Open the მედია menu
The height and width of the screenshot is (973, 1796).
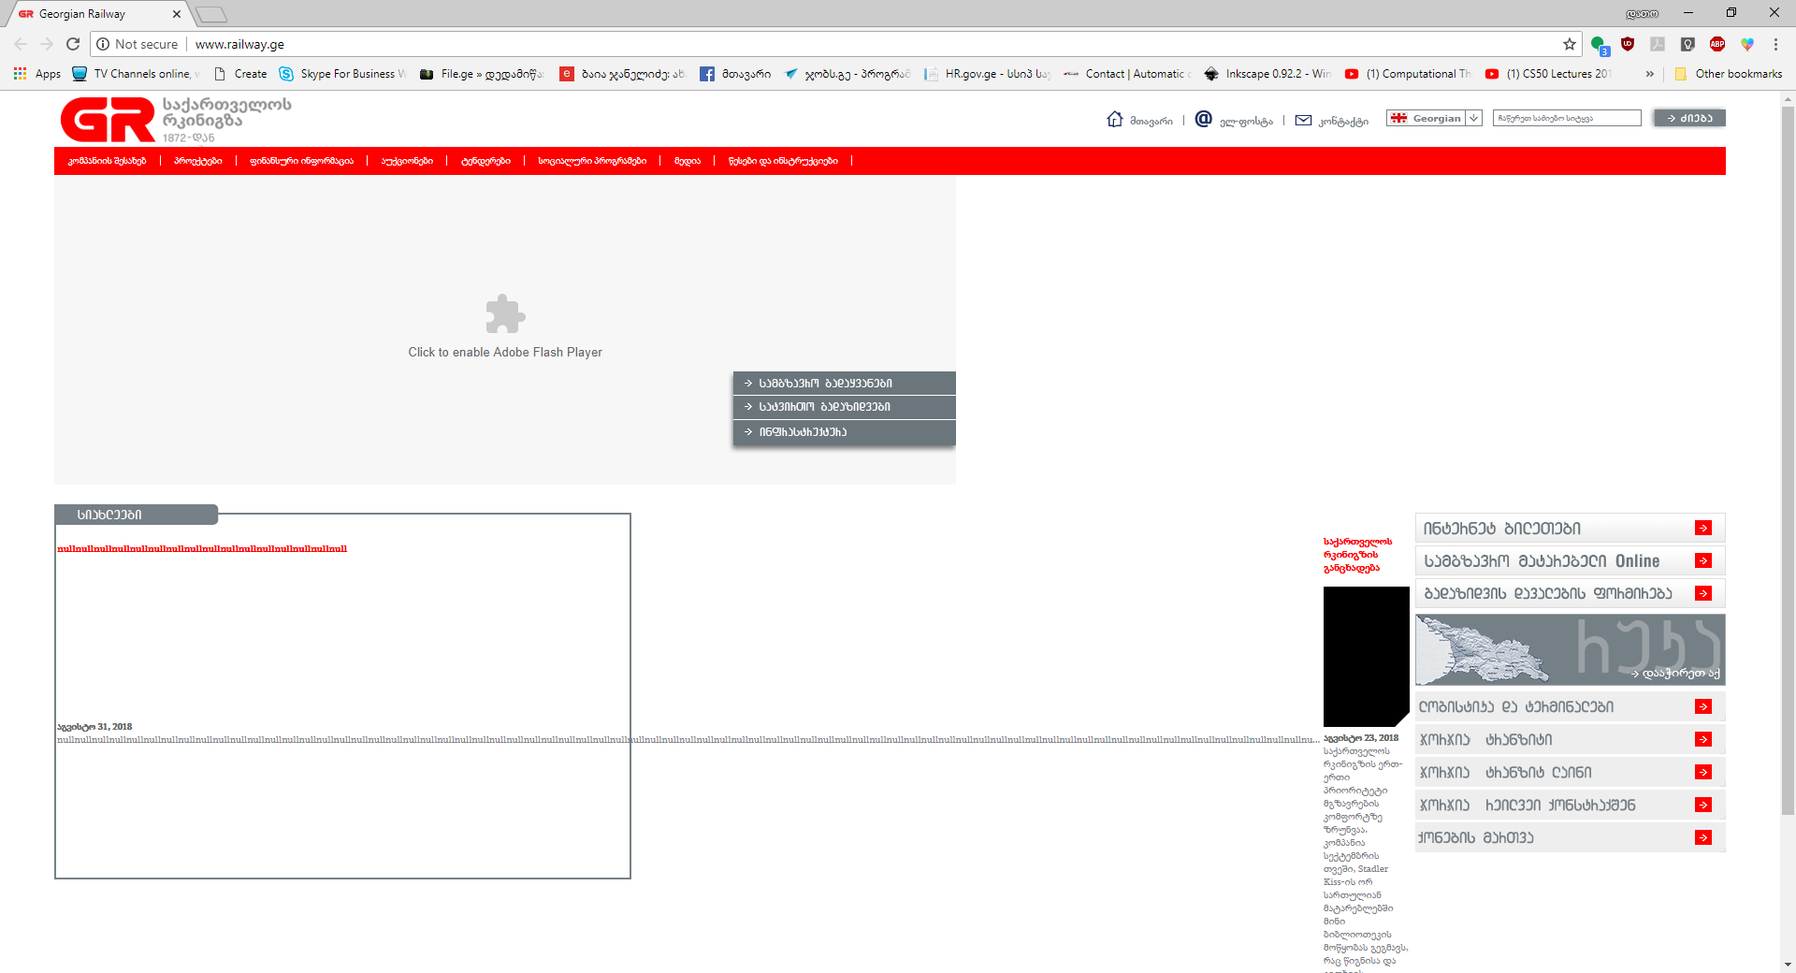[688, 161]
